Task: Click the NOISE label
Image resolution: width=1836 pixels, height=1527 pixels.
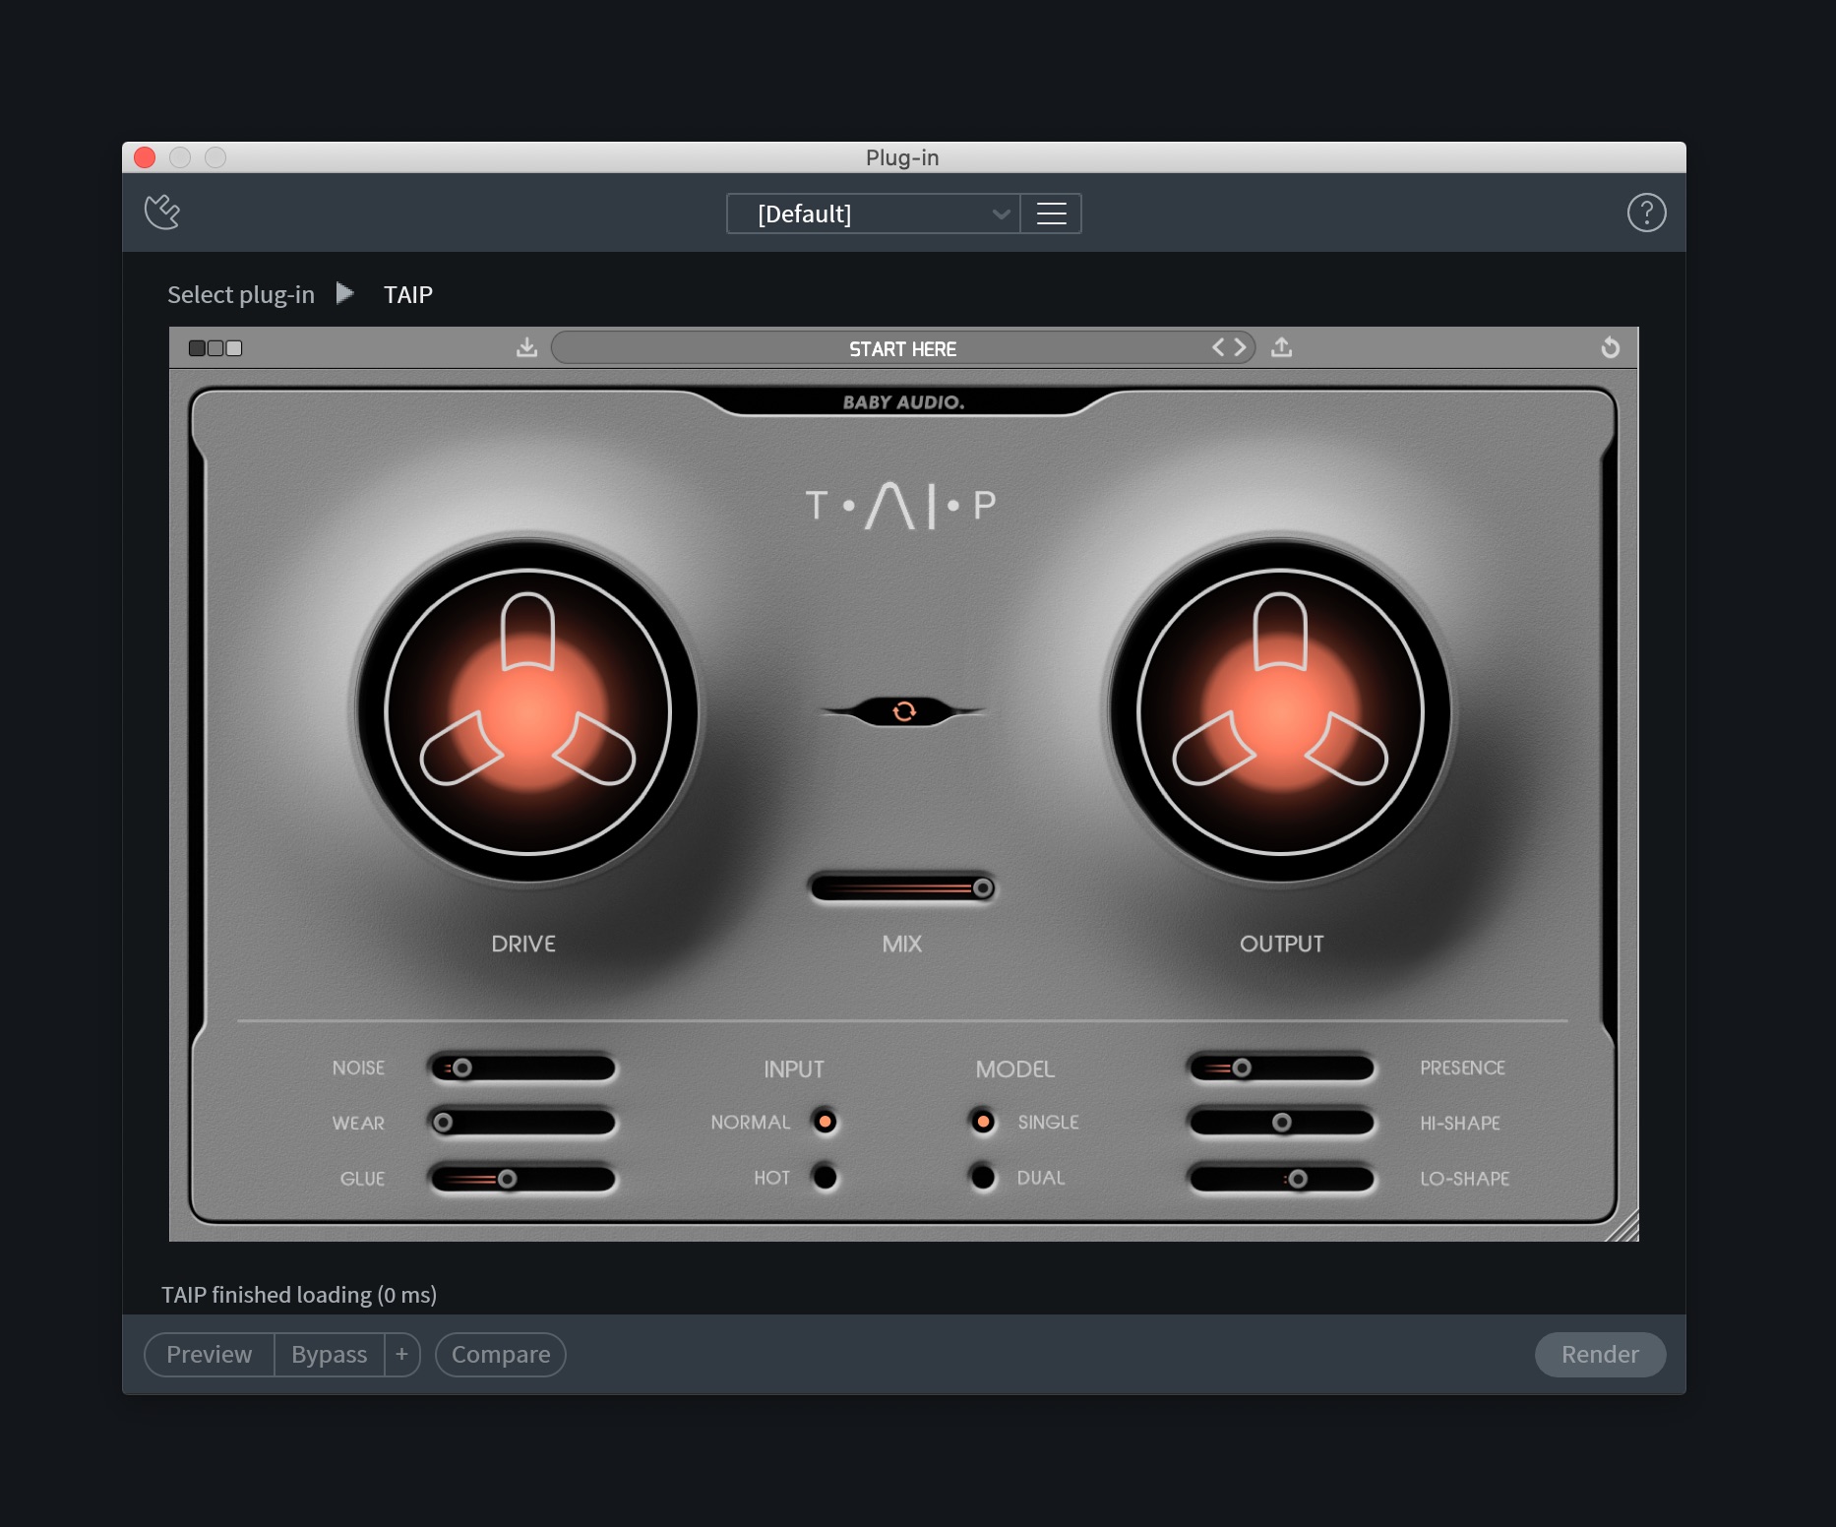Action: click(x=358, y=1068)
